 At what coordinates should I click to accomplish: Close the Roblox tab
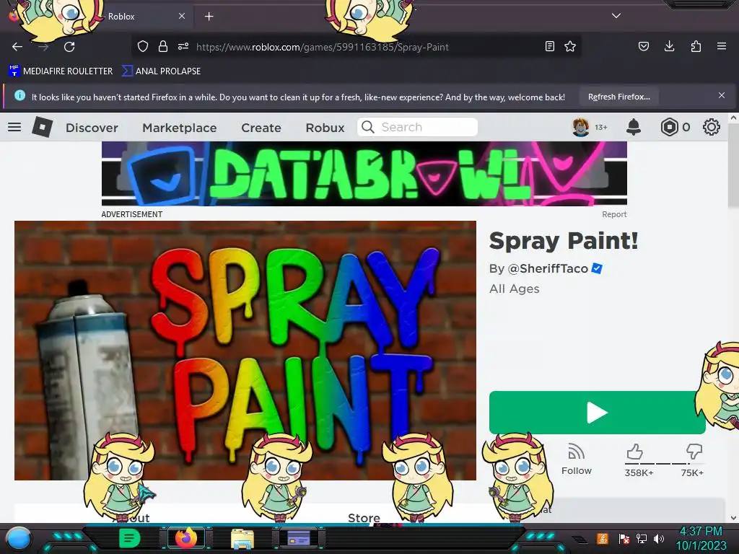[x=182, y=16]
